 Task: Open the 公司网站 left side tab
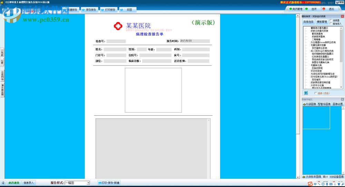click(x=2, y=75)
